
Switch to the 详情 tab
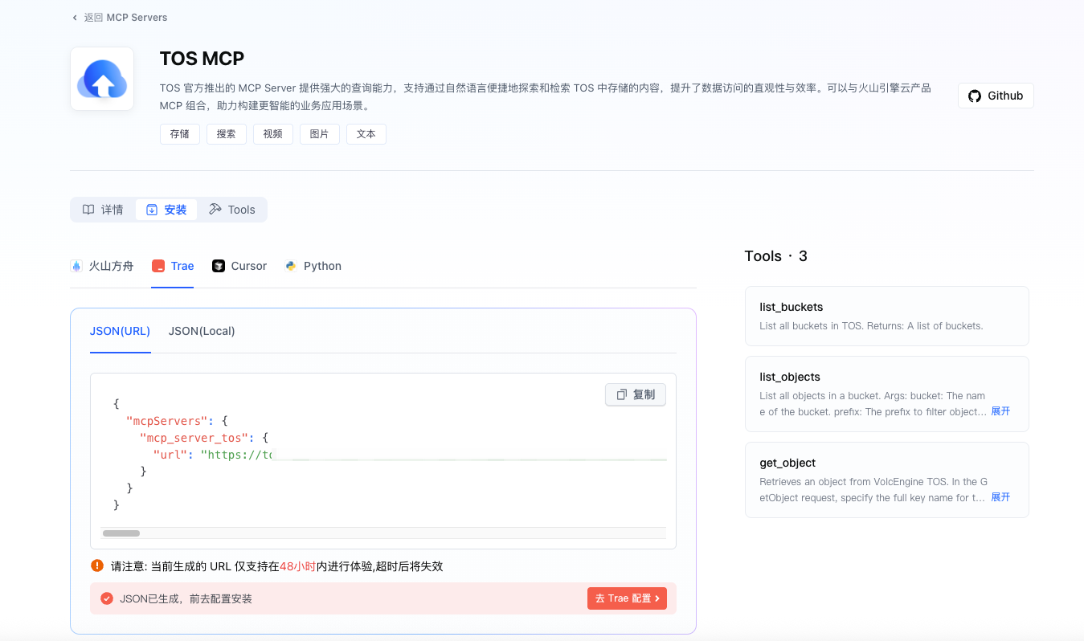tap(103, 210)
